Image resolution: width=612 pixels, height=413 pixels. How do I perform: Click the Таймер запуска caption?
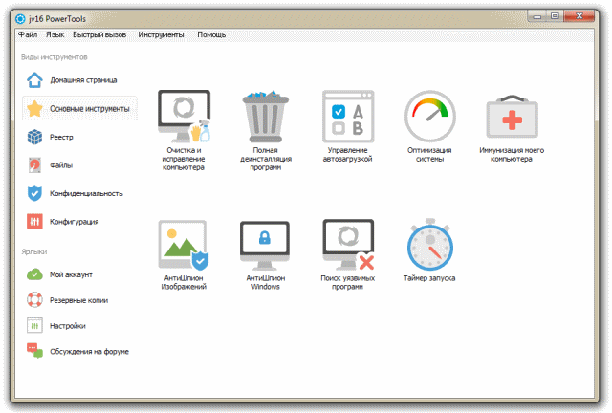(429, 278)
